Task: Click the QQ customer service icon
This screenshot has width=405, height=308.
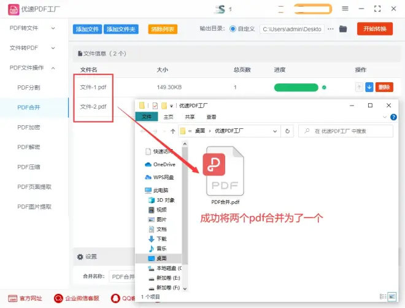Action: pos(115,298)
